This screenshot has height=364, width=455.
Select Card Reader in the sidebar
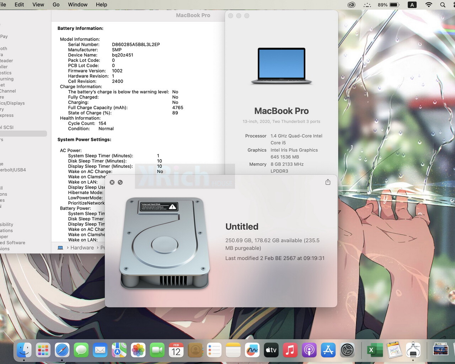[x=6, y=61]
